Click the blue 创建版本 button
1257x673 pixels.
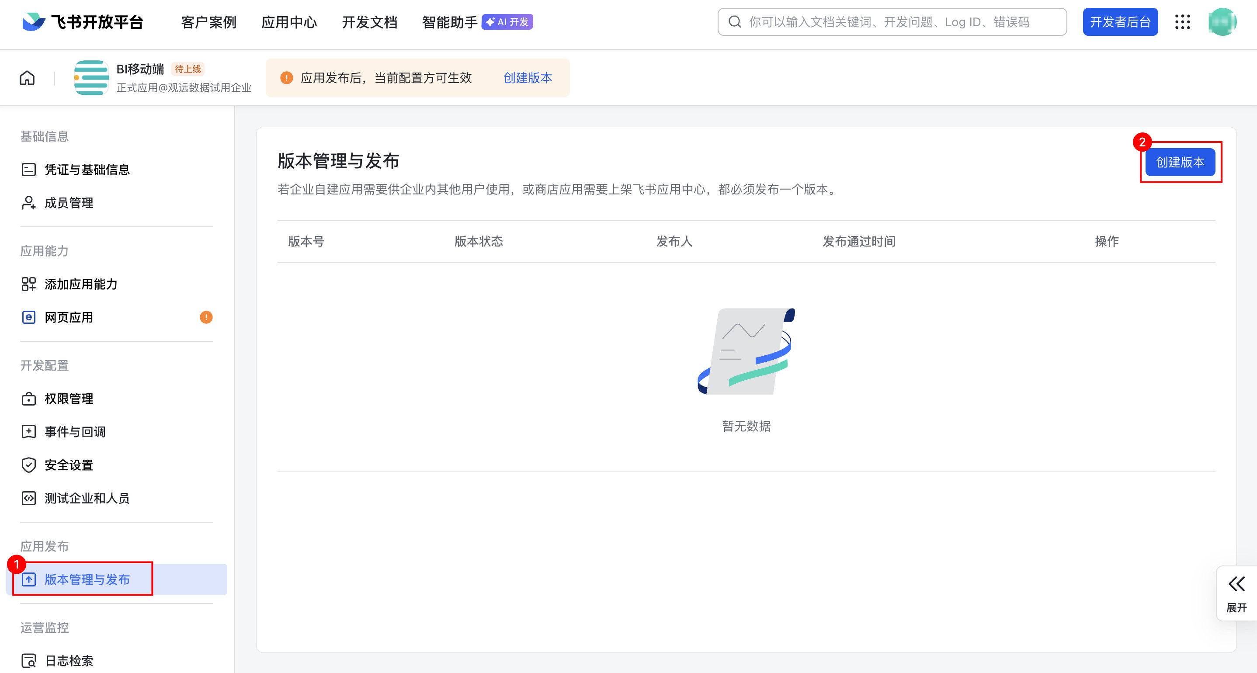pyautogui.click(x=1180, y=163)
